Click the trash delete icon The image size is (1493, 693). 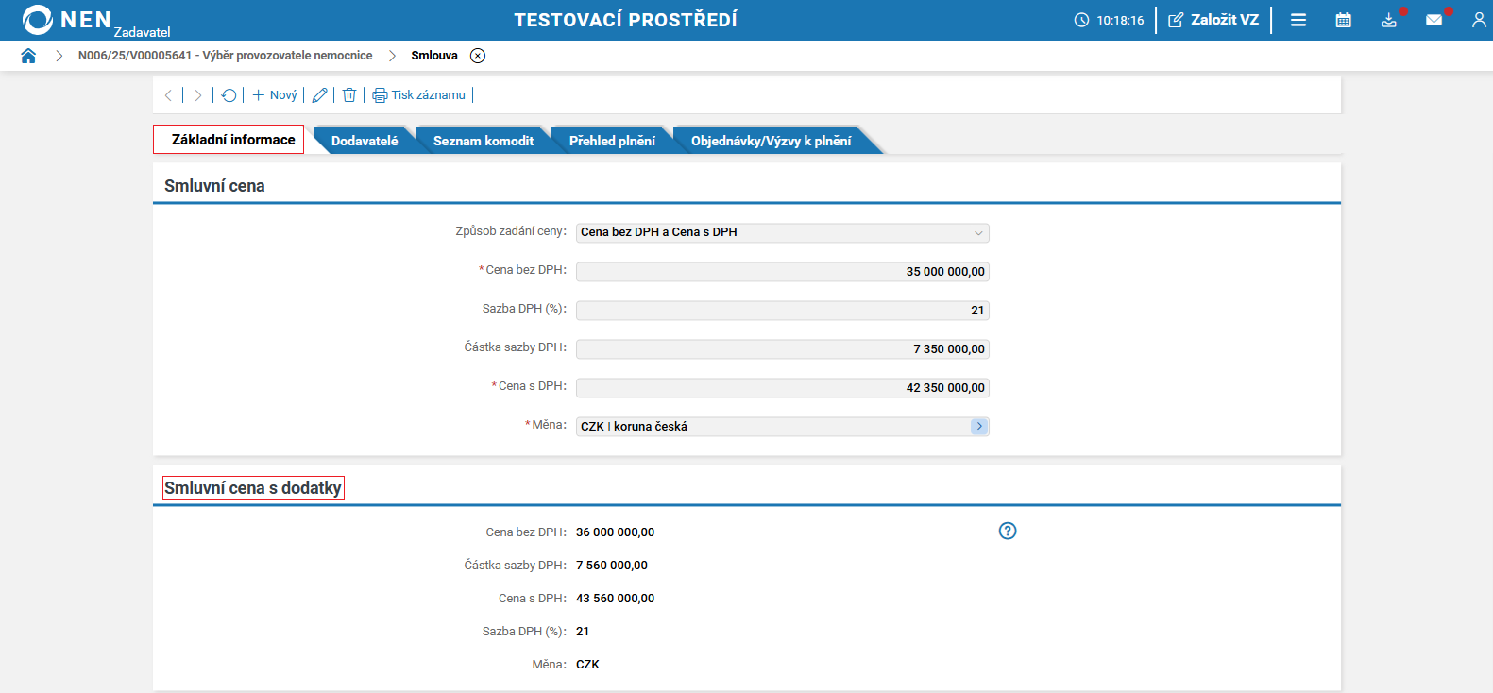tap(349, 95)
